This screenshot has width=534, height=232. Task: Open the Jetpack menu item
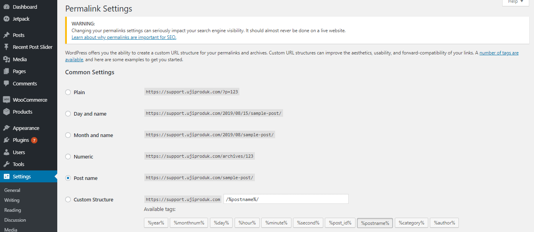(29, 19)
